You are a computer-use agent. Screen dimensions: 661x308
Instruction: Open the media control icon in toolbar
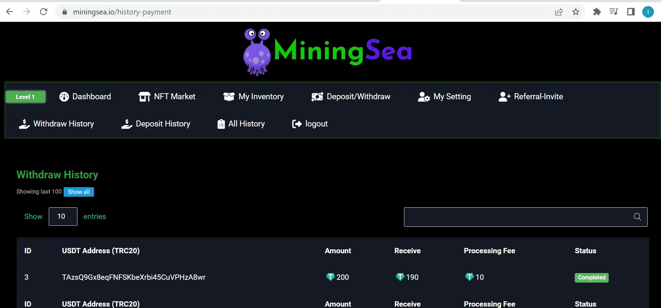[614, 12]
